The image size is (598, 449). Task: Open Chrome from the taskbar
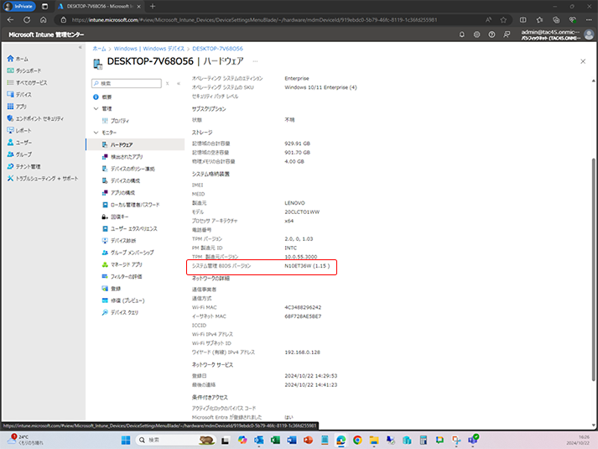click(357, 441)
